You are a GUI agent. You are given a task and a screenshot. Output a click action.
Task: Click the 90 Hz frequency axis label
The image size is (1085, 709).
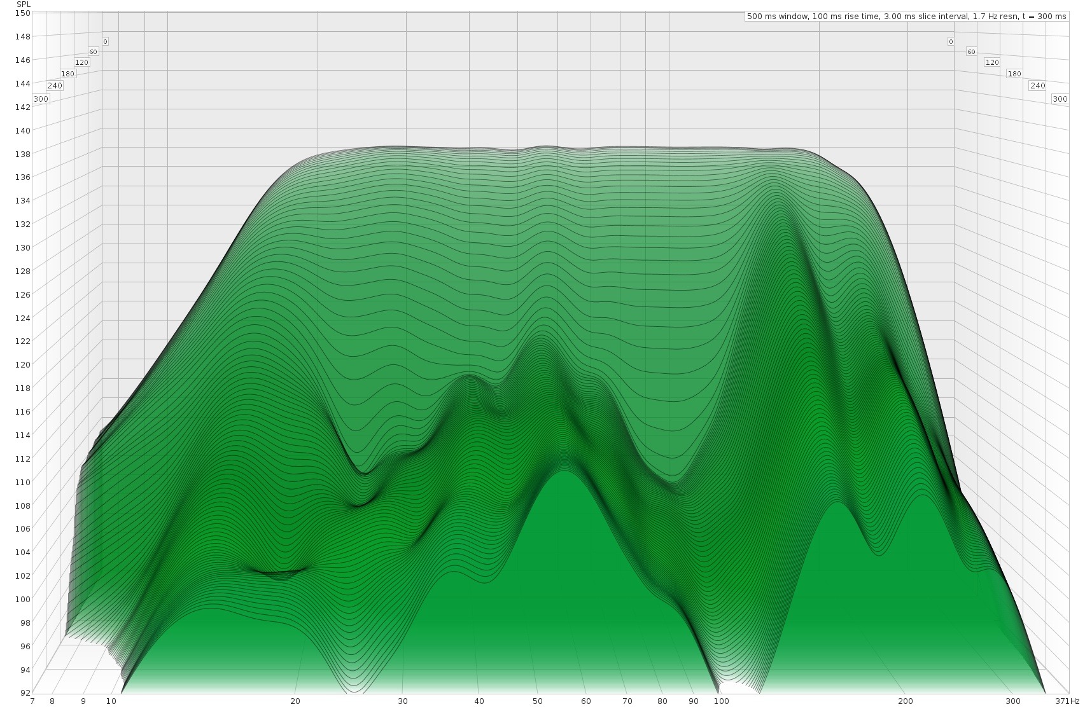(x=694, y=701)
